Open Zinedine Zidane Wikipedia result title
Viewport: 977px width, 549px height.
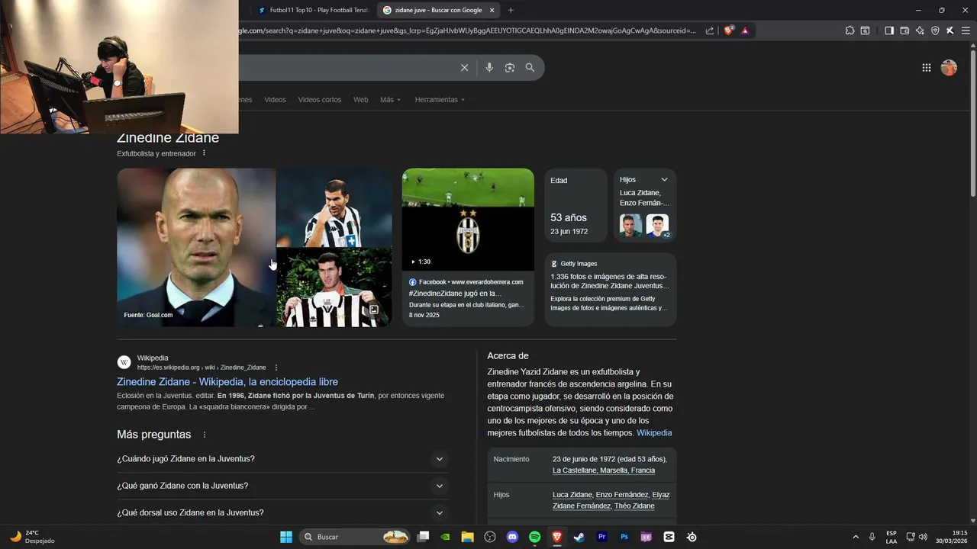[x=227, y=382]
